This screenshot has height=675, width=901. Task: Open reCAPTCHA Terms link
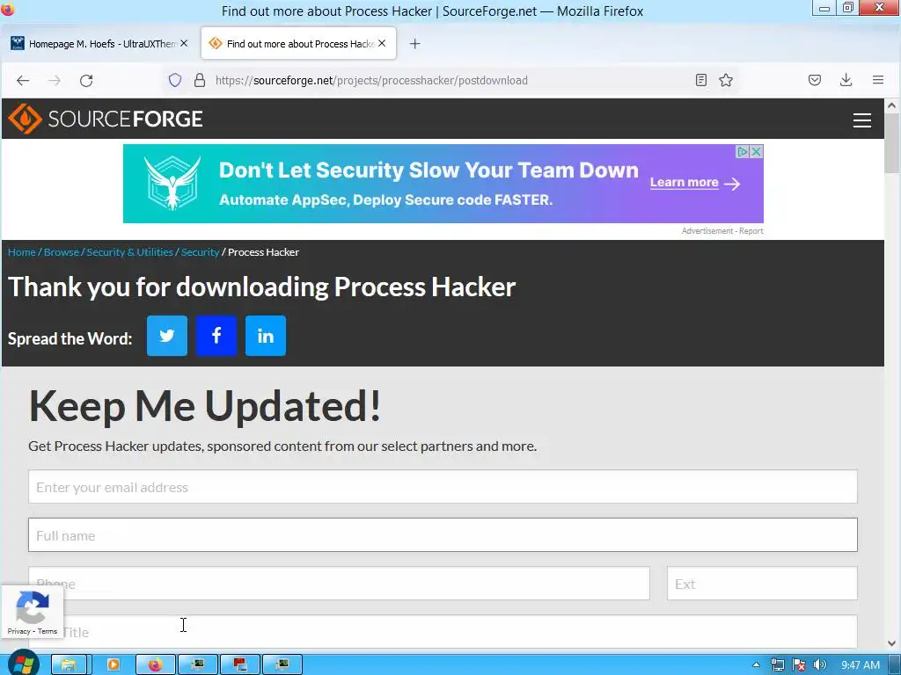(48, 631)
